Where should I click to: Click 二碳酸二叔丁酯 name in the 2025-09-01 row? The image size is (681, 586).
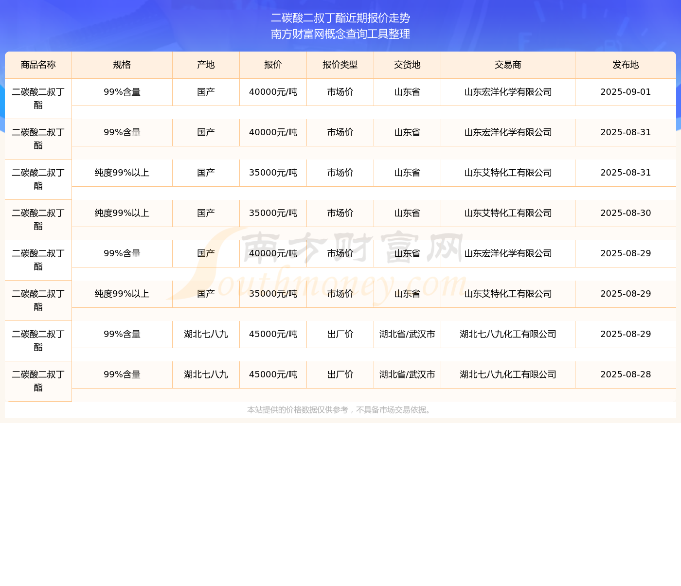[38, 98]
